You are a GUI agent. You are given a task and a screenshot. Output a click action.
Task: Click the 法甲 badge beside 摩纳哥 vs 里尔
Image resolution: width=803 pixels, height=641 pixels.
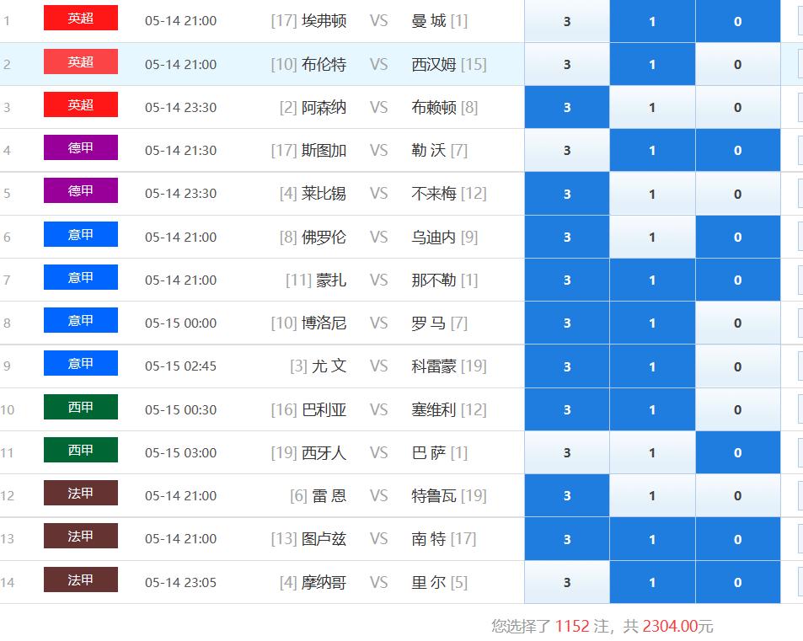coord(80,580)
